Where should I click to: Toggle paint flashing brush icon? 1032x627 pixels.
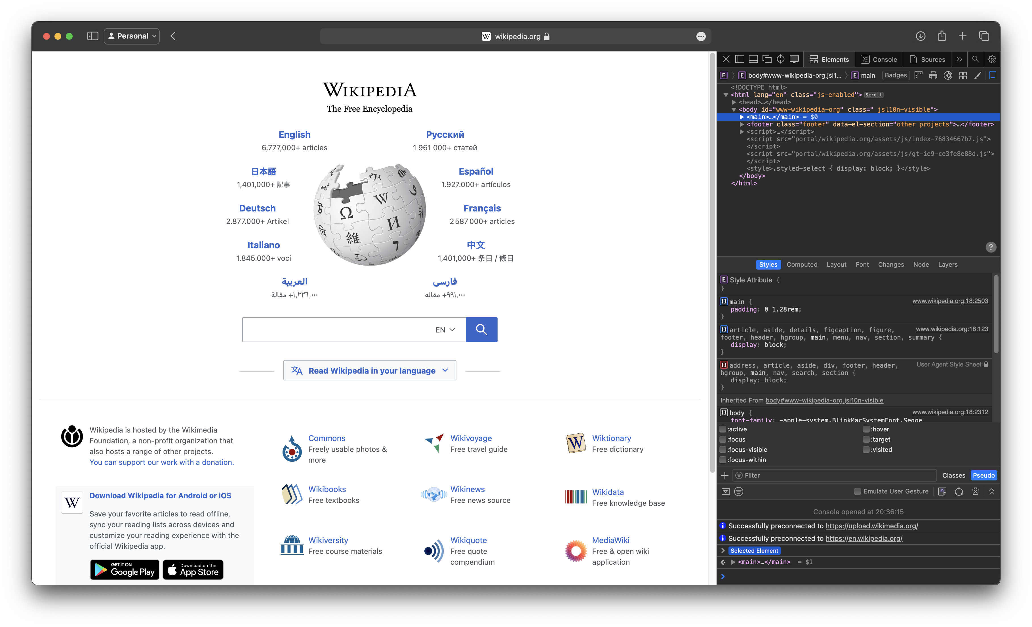[x=978, y=75]
